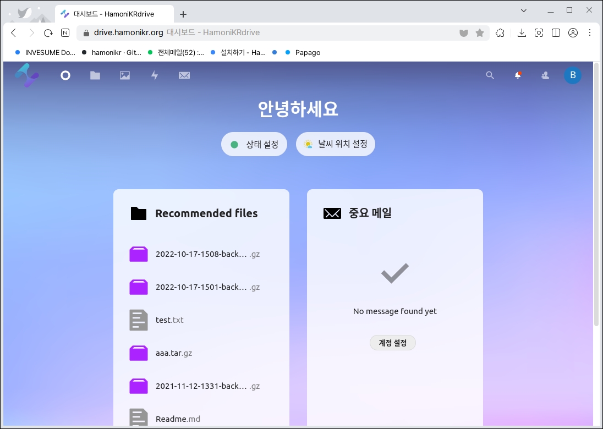Open the Files app folder icon
The height and width of the screenshot is (429, 603).
click(95, 75)
